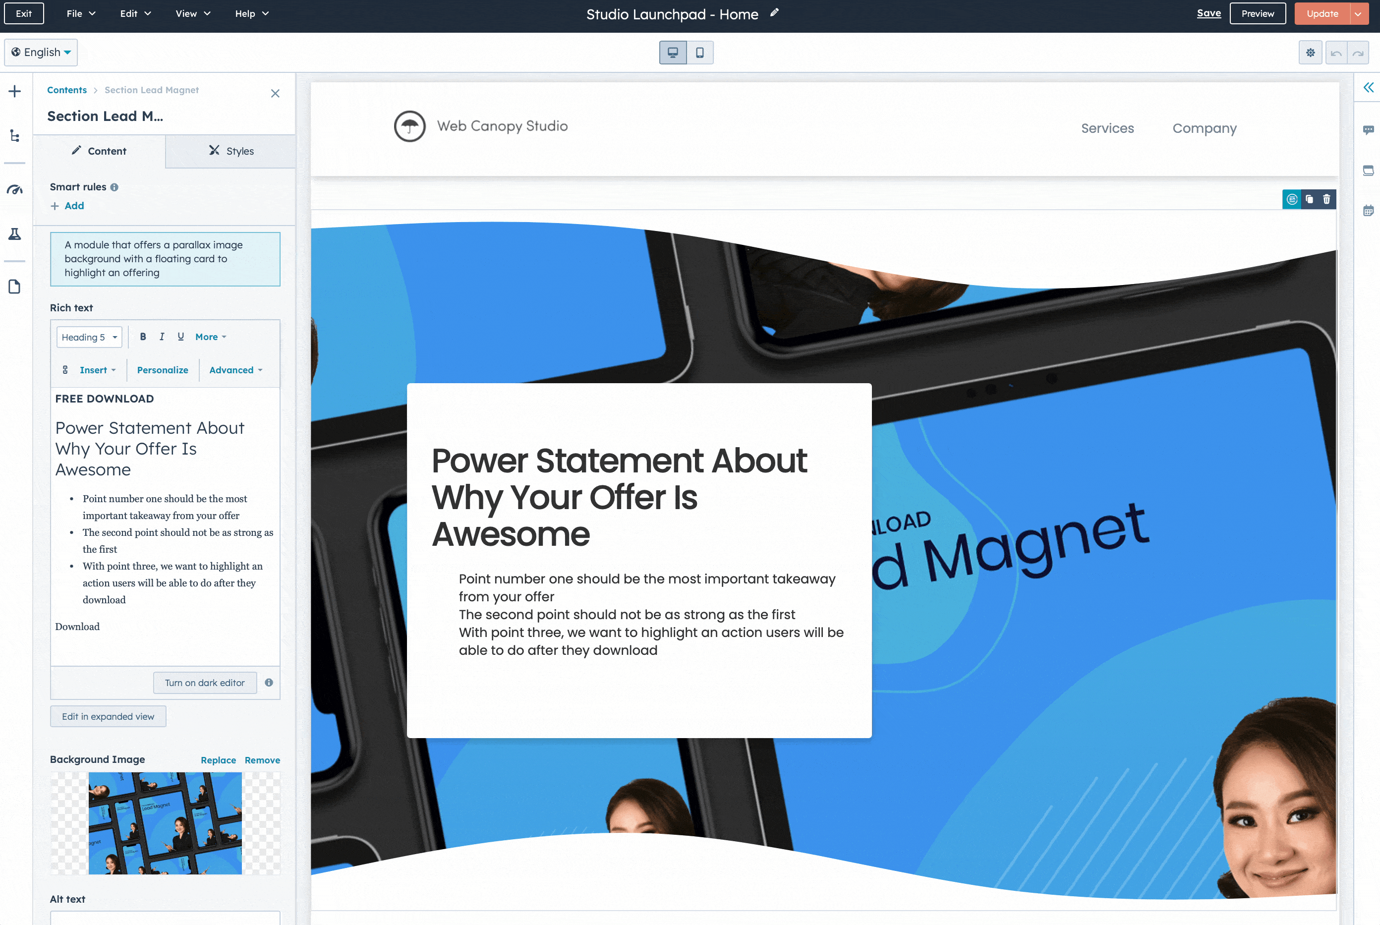
Task: Click the undo arrow icon
Action: pos(1336,52)
